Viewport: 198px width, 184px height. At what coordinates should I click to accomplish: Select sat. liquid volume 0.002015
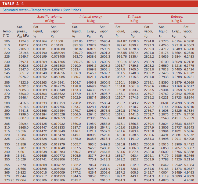click(40, 172)
